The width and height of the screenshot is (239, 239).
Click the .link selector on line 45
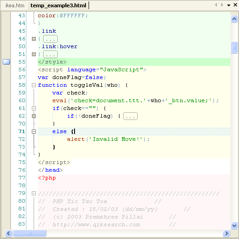(x=47, y=31)
